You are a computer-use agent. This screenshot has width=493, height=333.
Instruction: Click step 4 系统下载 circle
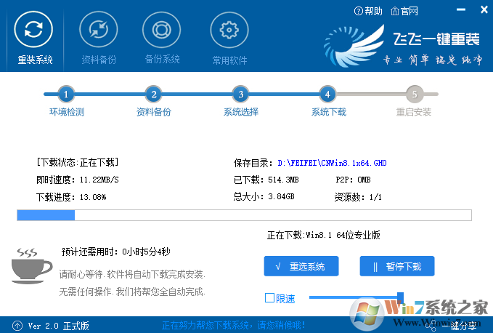327,94
